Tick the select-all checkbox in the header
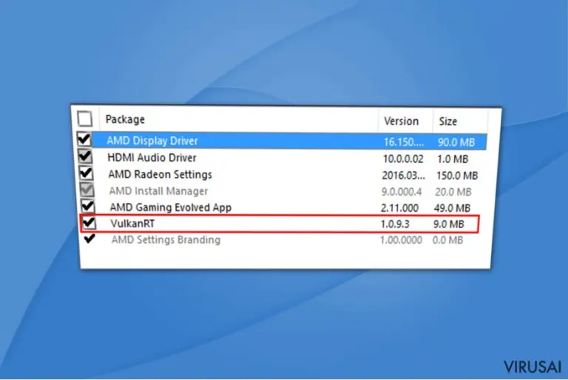This screenshot has width=568, height=380. [85, 119]
